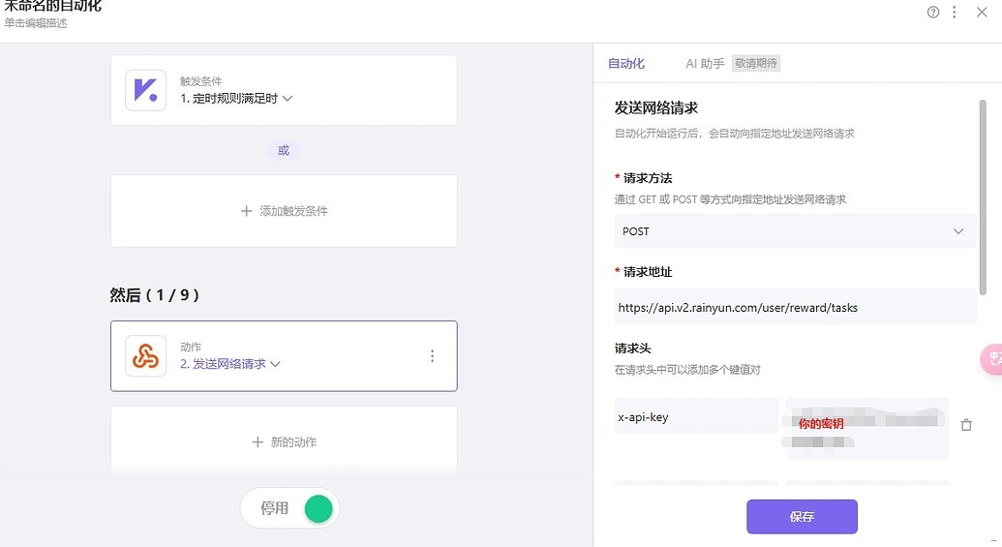Delete the x-api-key header row

966,425
